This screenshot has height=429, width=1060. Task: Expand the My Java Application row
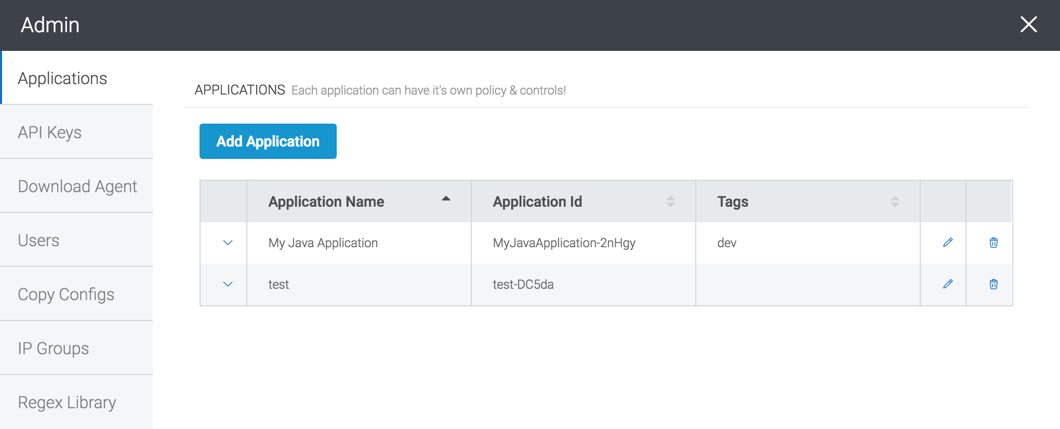click(228, 243)
